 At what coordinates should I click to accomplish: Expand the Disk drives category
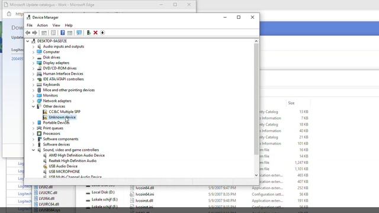(33, 57)
